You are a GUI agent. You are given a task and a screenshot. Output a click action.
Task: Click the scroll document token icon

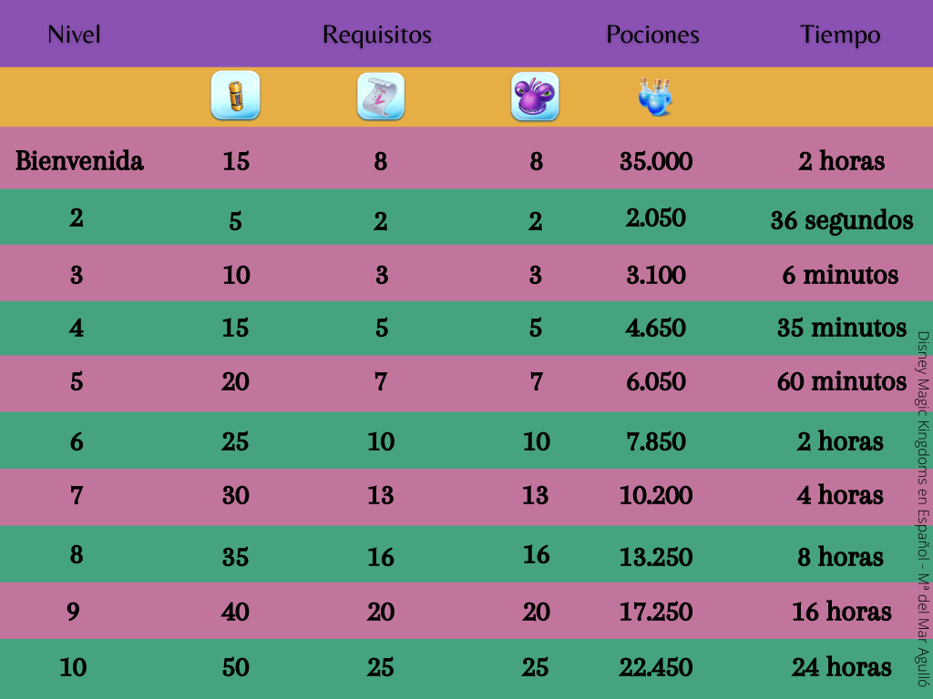(x=381, y=96)
